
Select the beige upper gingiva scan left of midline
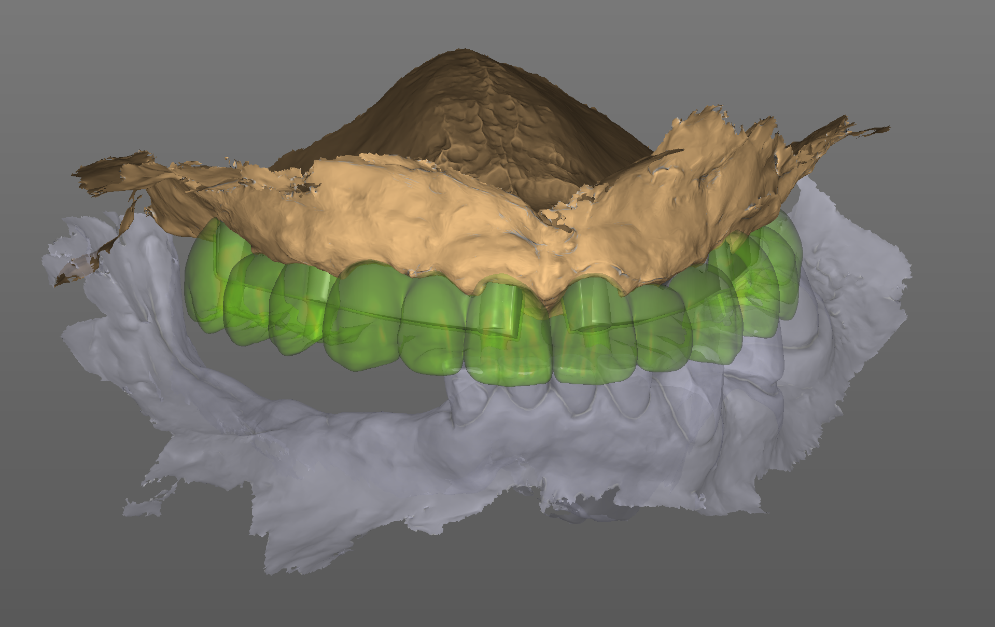394,218
